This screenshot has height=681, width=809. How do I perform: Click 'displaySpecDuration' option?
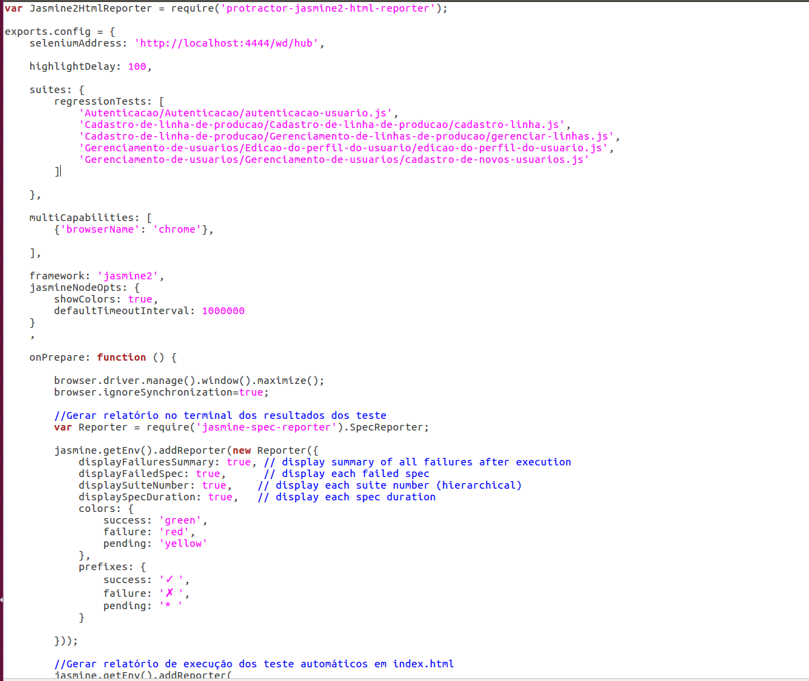137,498
